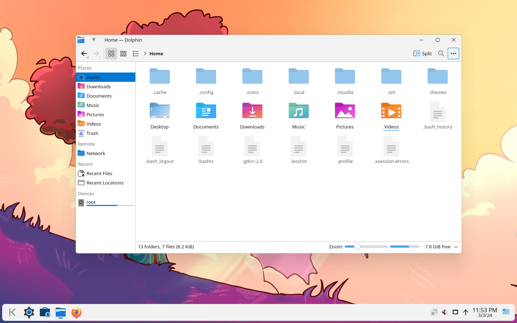This screenshot has height=323, width=517.
Task: Select Home in the Places panel
Action: (x=106, y=77)
